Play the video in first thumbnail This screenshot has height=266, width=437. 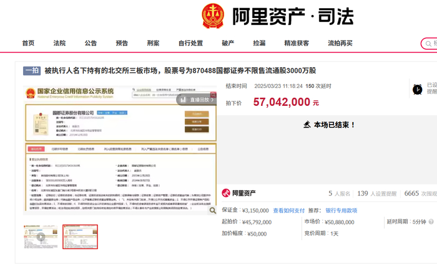pos(41,237)
